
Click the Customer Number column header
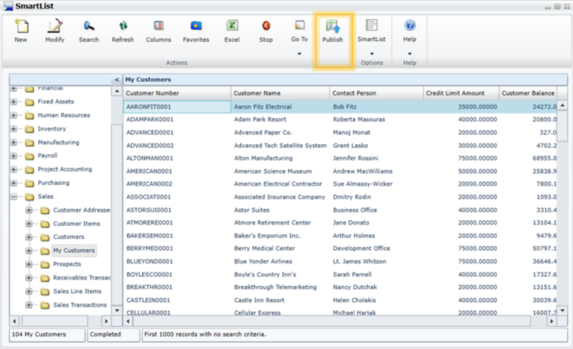click(177, 93)
